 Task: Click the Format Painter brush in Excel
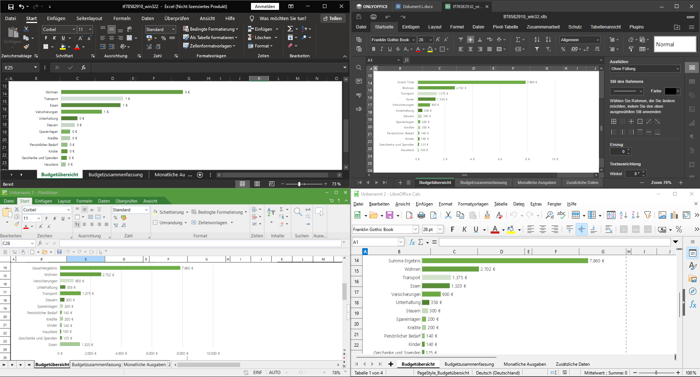[x=26, y=46]
